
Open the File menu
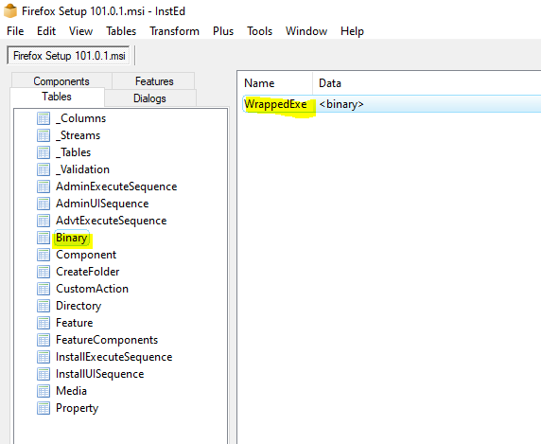(x=15, y=31)
